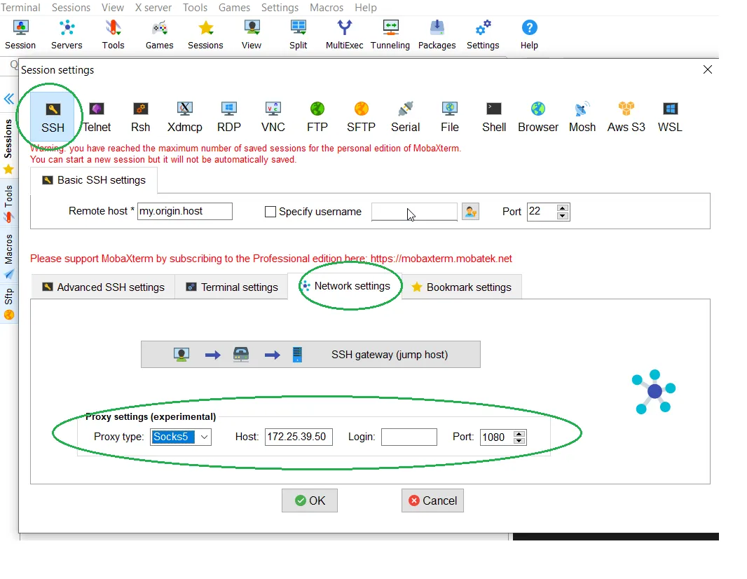Open the Macros side panel tab

pyautogui.click(x=8, y=257)
